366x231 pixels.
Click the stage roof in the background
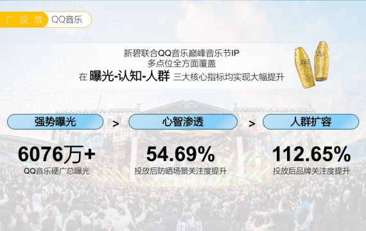pos(189,107)
